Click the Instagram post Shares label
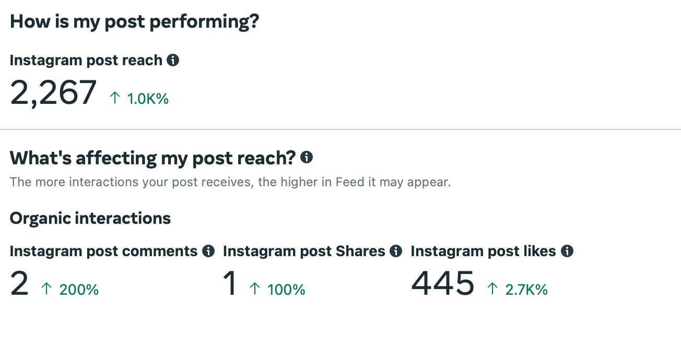This screenshot has width=681, height=361. [x=304, y=251]
